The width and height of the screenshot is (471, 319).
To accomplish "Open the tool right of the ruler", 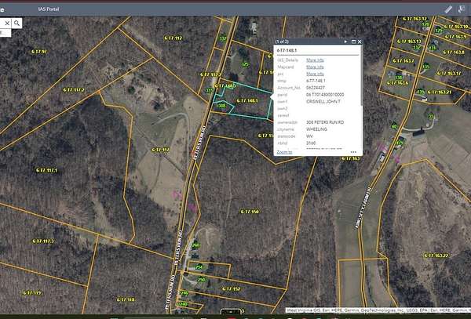I will [x=462, y=9].
